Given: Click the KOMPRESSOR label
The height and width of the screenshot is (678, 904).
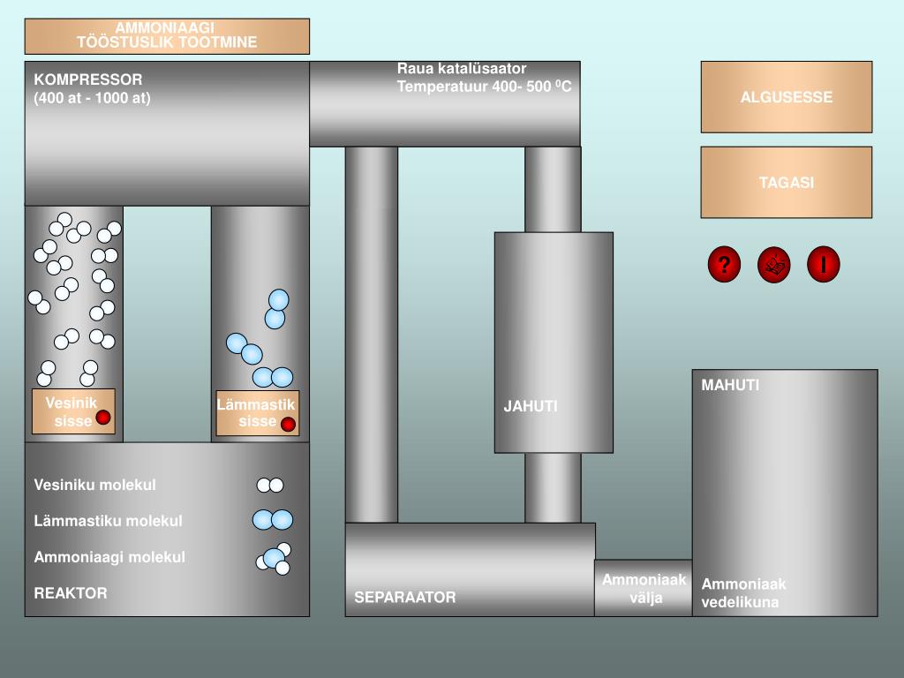Looking at the screenshot, I should point(87,79).
